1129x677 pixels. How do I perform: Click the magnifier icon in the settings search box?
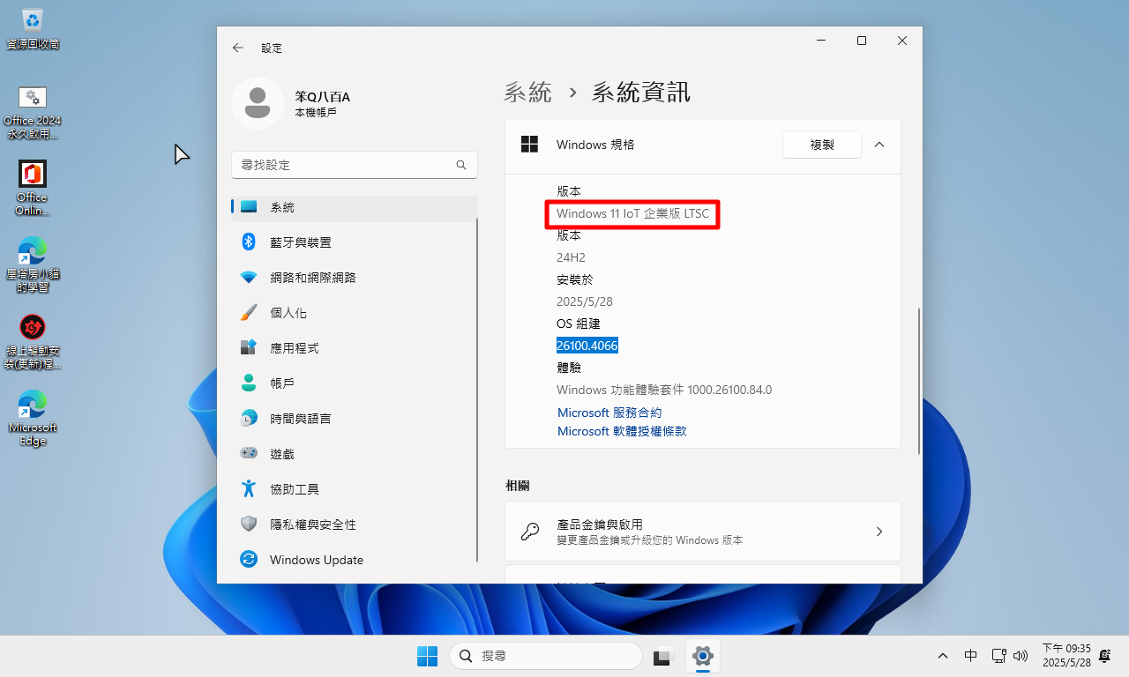(x=460, y=165)
